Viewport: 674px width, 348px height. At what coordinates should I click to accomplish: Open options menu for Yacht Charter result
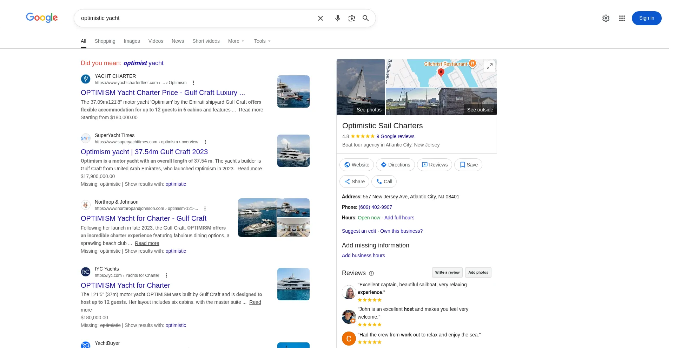point(193,83)
